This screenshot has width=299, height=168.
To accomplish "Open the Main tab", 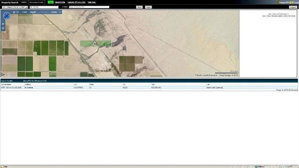I will pos(24,2).
